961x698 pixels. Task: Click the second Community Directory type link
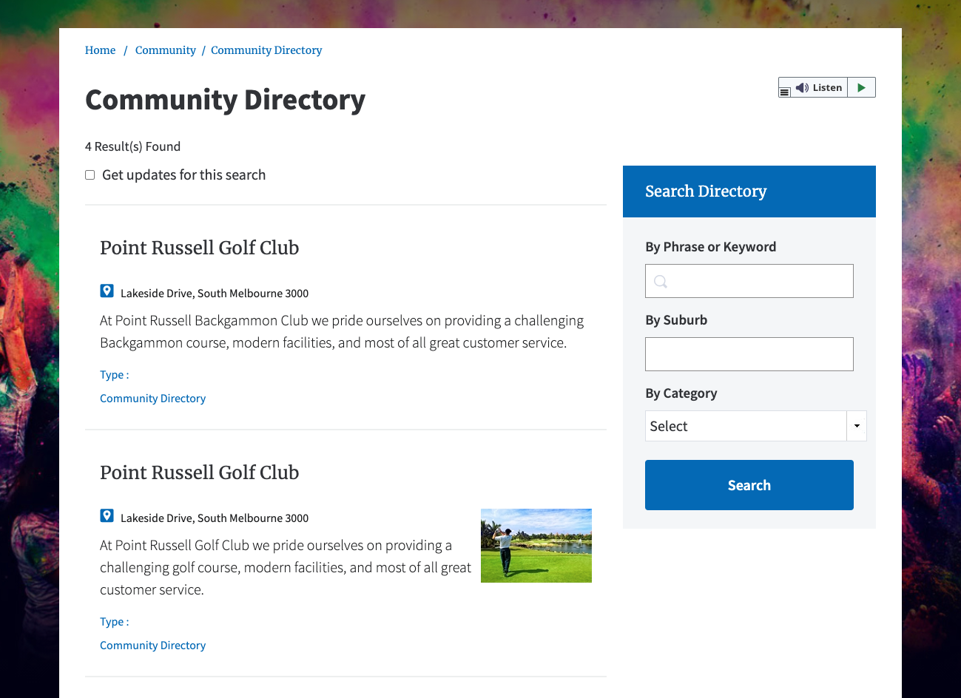click(x=152, y=645)
